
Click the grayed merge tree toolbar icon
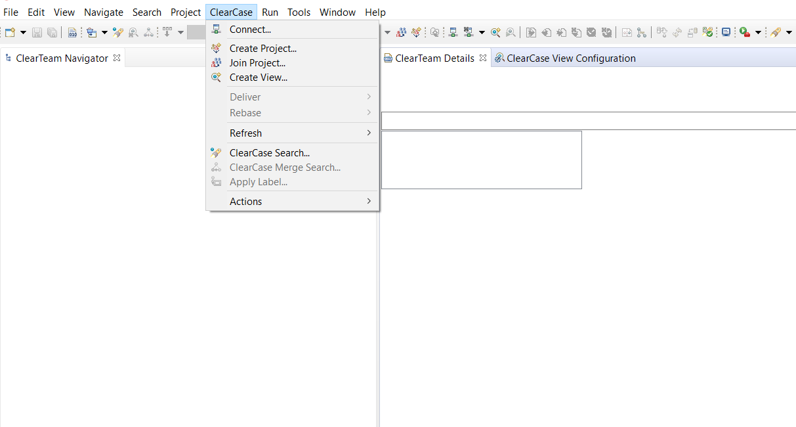tap(149, 32)
